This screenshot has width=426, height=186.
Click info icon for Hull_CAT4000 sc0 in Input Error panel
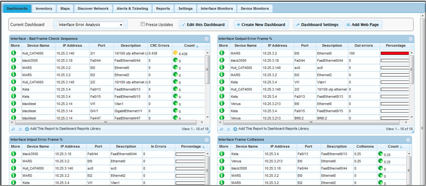click(13, 168)
